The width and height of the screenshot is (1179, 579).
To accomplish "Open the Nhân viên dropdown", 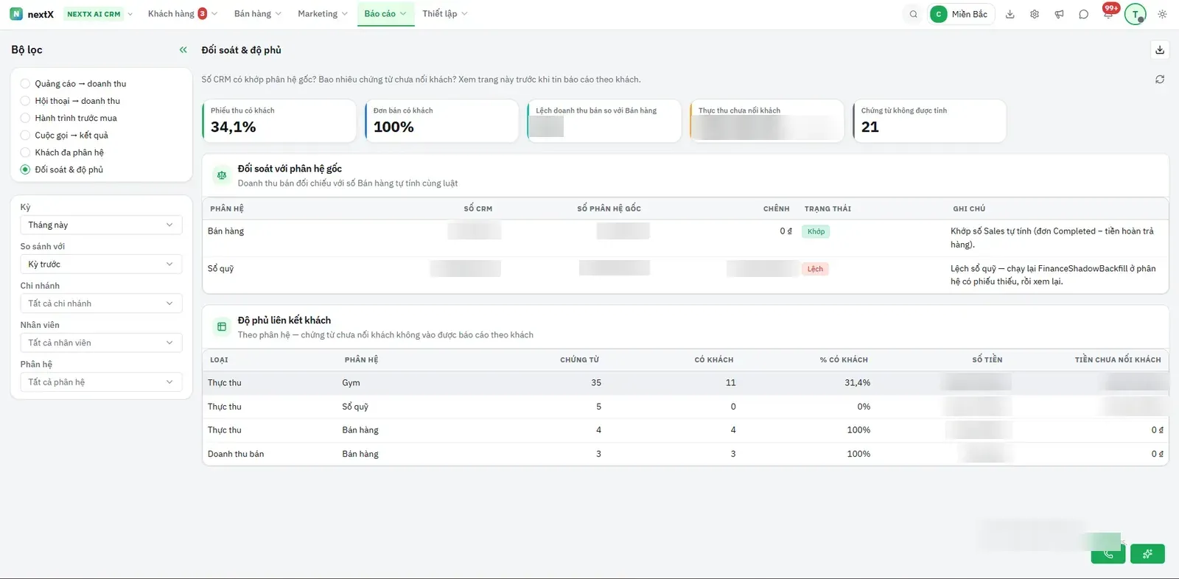I will [101, 343].
